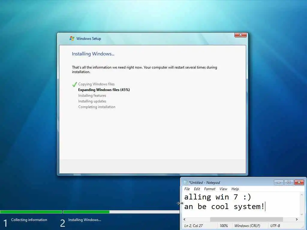Close the Notepad window
307x230 pixels.
coord(299,182)
